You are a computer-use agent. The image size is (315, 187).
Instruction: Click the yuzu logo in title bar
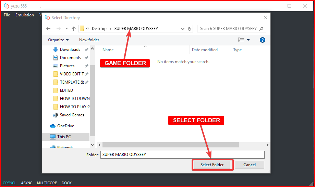click(7, 6)
